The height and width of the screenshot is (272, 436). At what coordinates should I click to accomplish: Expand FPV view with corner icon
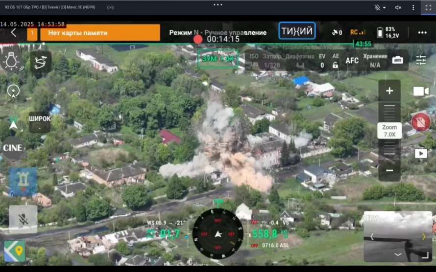click(x=425, y=256)
